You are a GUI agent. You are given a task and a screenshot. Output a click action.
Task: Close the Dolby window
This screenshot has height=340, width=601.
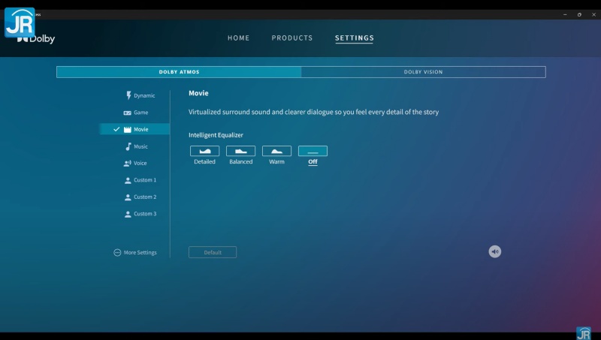[593, 14]
